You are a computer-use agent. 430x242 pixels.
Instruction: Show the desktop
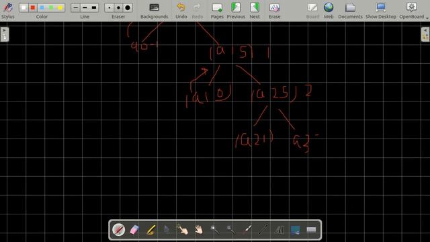(381, 11)
